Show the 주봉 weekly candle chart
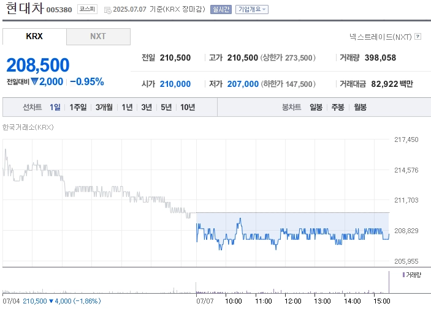Viewport: 431px width, 309px height. click(338, 107)
